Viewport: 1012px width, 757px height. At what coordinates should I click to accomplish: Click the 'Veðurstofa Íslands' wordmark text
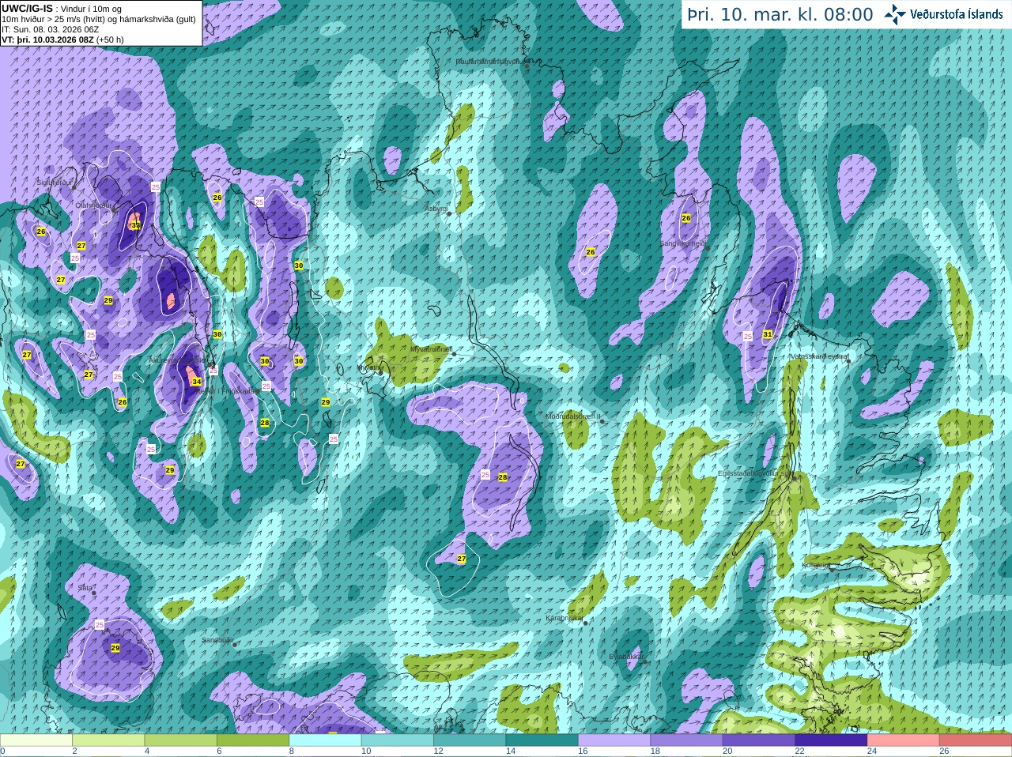coord(957,14)
